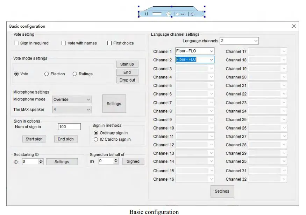Click Start sign to begin sign-in

[x=34, y=139]
